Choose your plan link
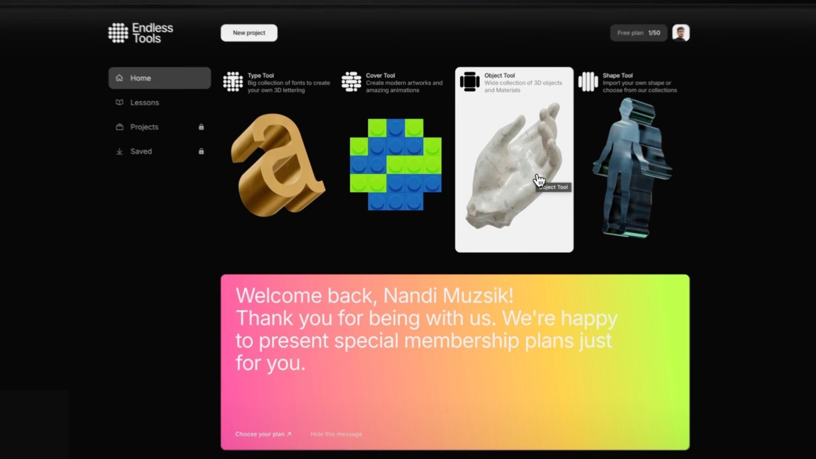The width and height of the screenshot is (816, 459). pos(262,433)
